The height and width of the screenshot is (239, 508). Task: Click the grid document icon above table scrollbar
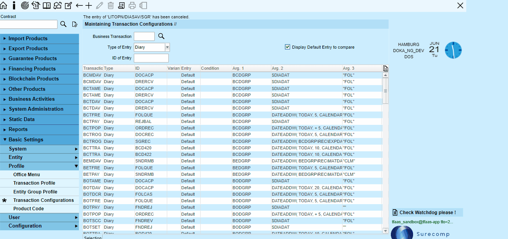tap(385, 68)
